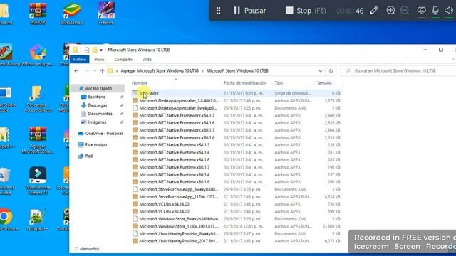Screen dimensions: 456x256
Task: Click Agregar Microsoft Store Windows 10 LTSB breadcrumb
Action: pos(160,71)
